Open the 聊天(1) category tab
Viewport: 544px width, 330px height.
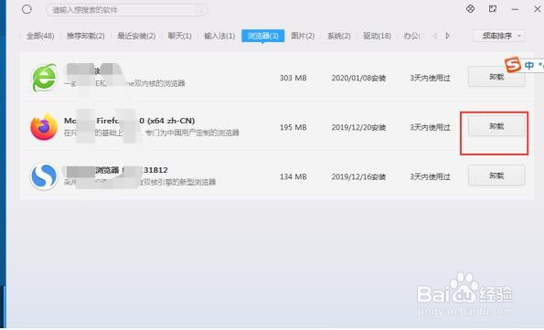click(x=179, y=36)
